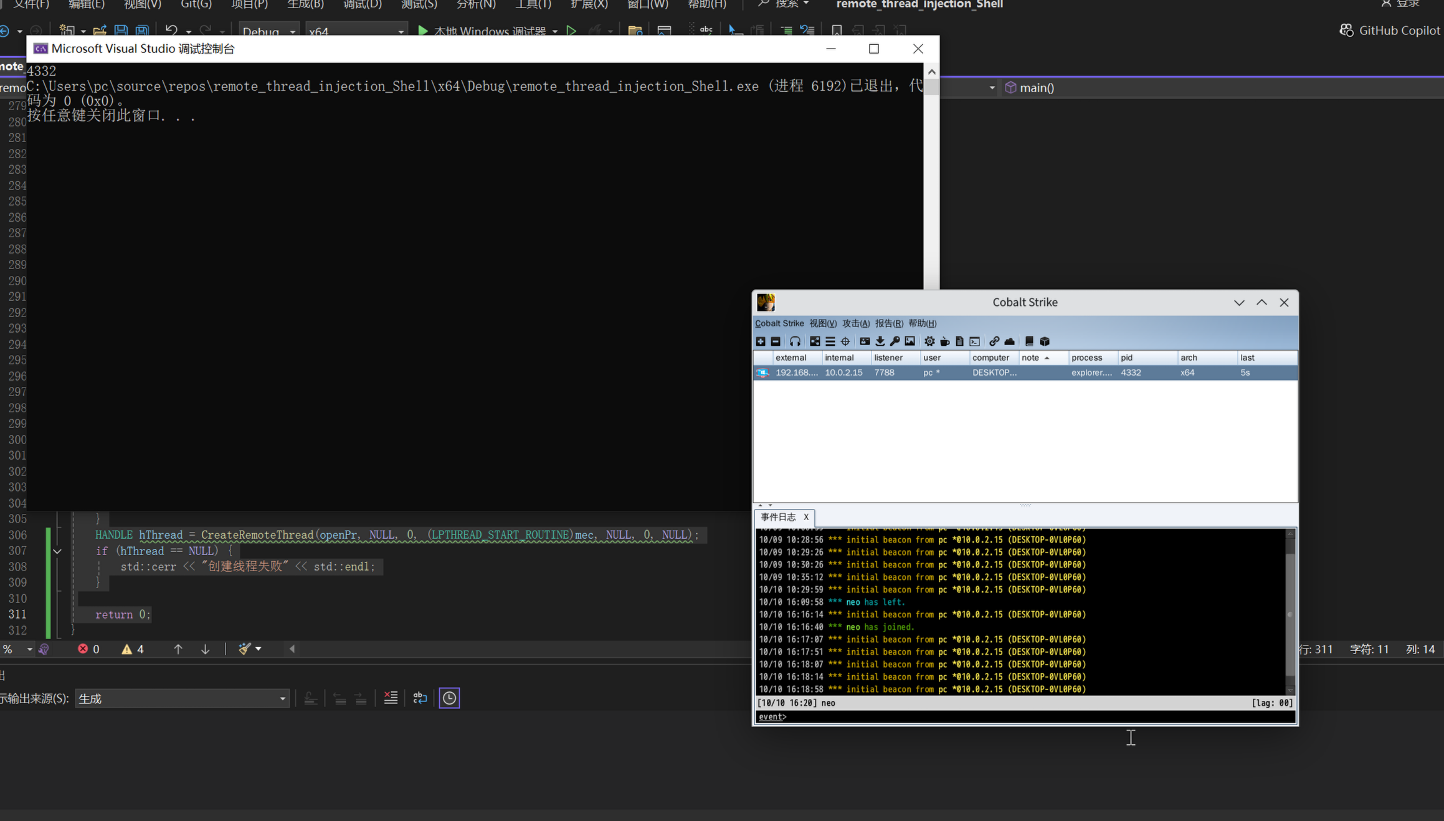Image resolution: width=1444 pixels, height=821 pixels.
Task: Open the 报告(R) menu in Cobalt Strike
Action: pos(889,323)
